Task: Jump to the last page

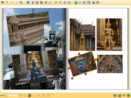Action: tap(39, 95)
